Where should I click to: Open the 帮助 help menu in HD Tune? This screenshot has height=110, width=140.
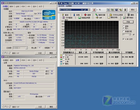pyautogui.click(x=69, y=6)
